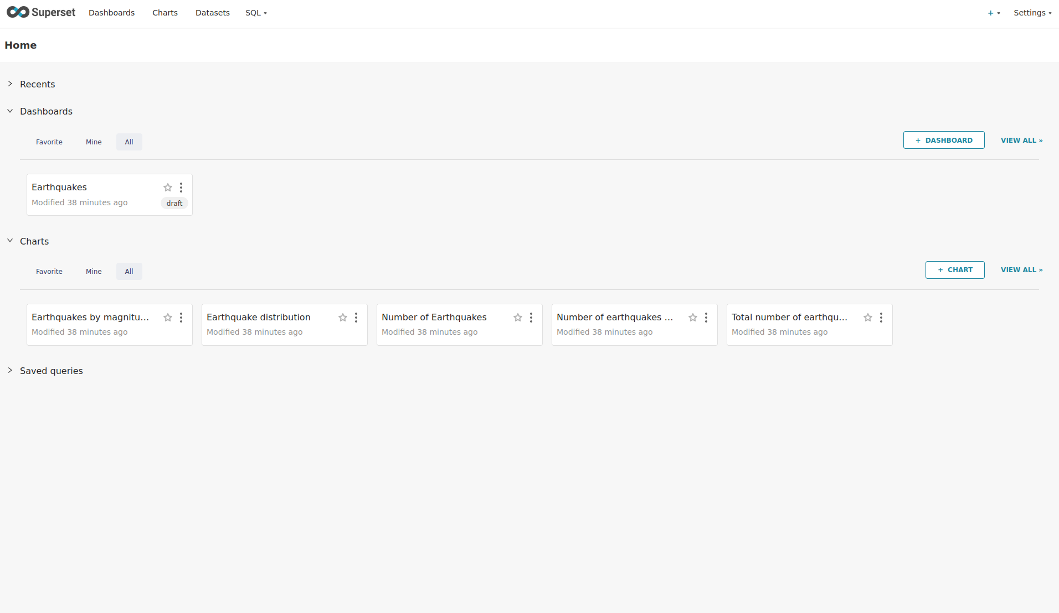Click star on Number of earthquakes truncated card
Viewport: 1059px width, 613px height.
click(x=693, y=318)
